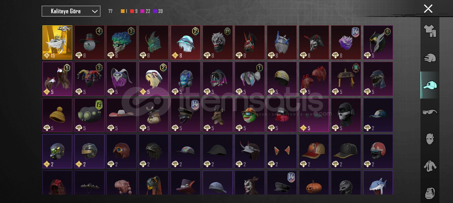
Task: Filter by the purple quality count 39
Action: point(158,11)
